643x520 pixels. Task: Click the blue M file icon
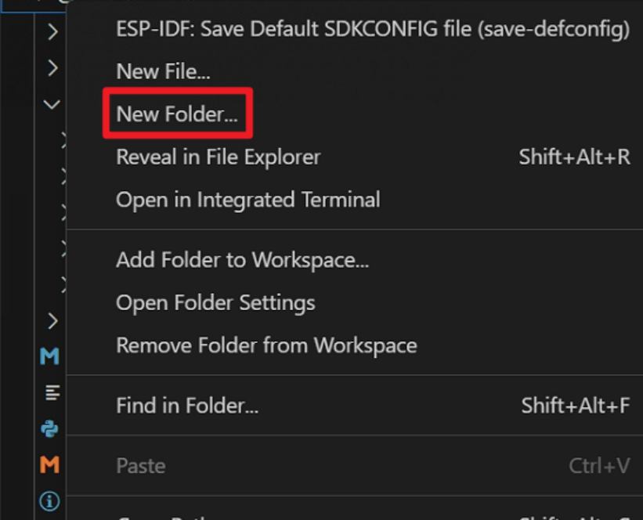pyautogui.click(x=49, y=356)
